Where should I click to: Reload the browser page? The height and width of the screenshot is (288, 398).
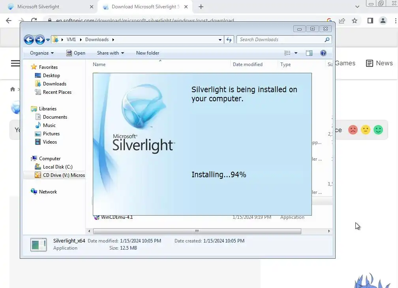[x=34, y=20]
